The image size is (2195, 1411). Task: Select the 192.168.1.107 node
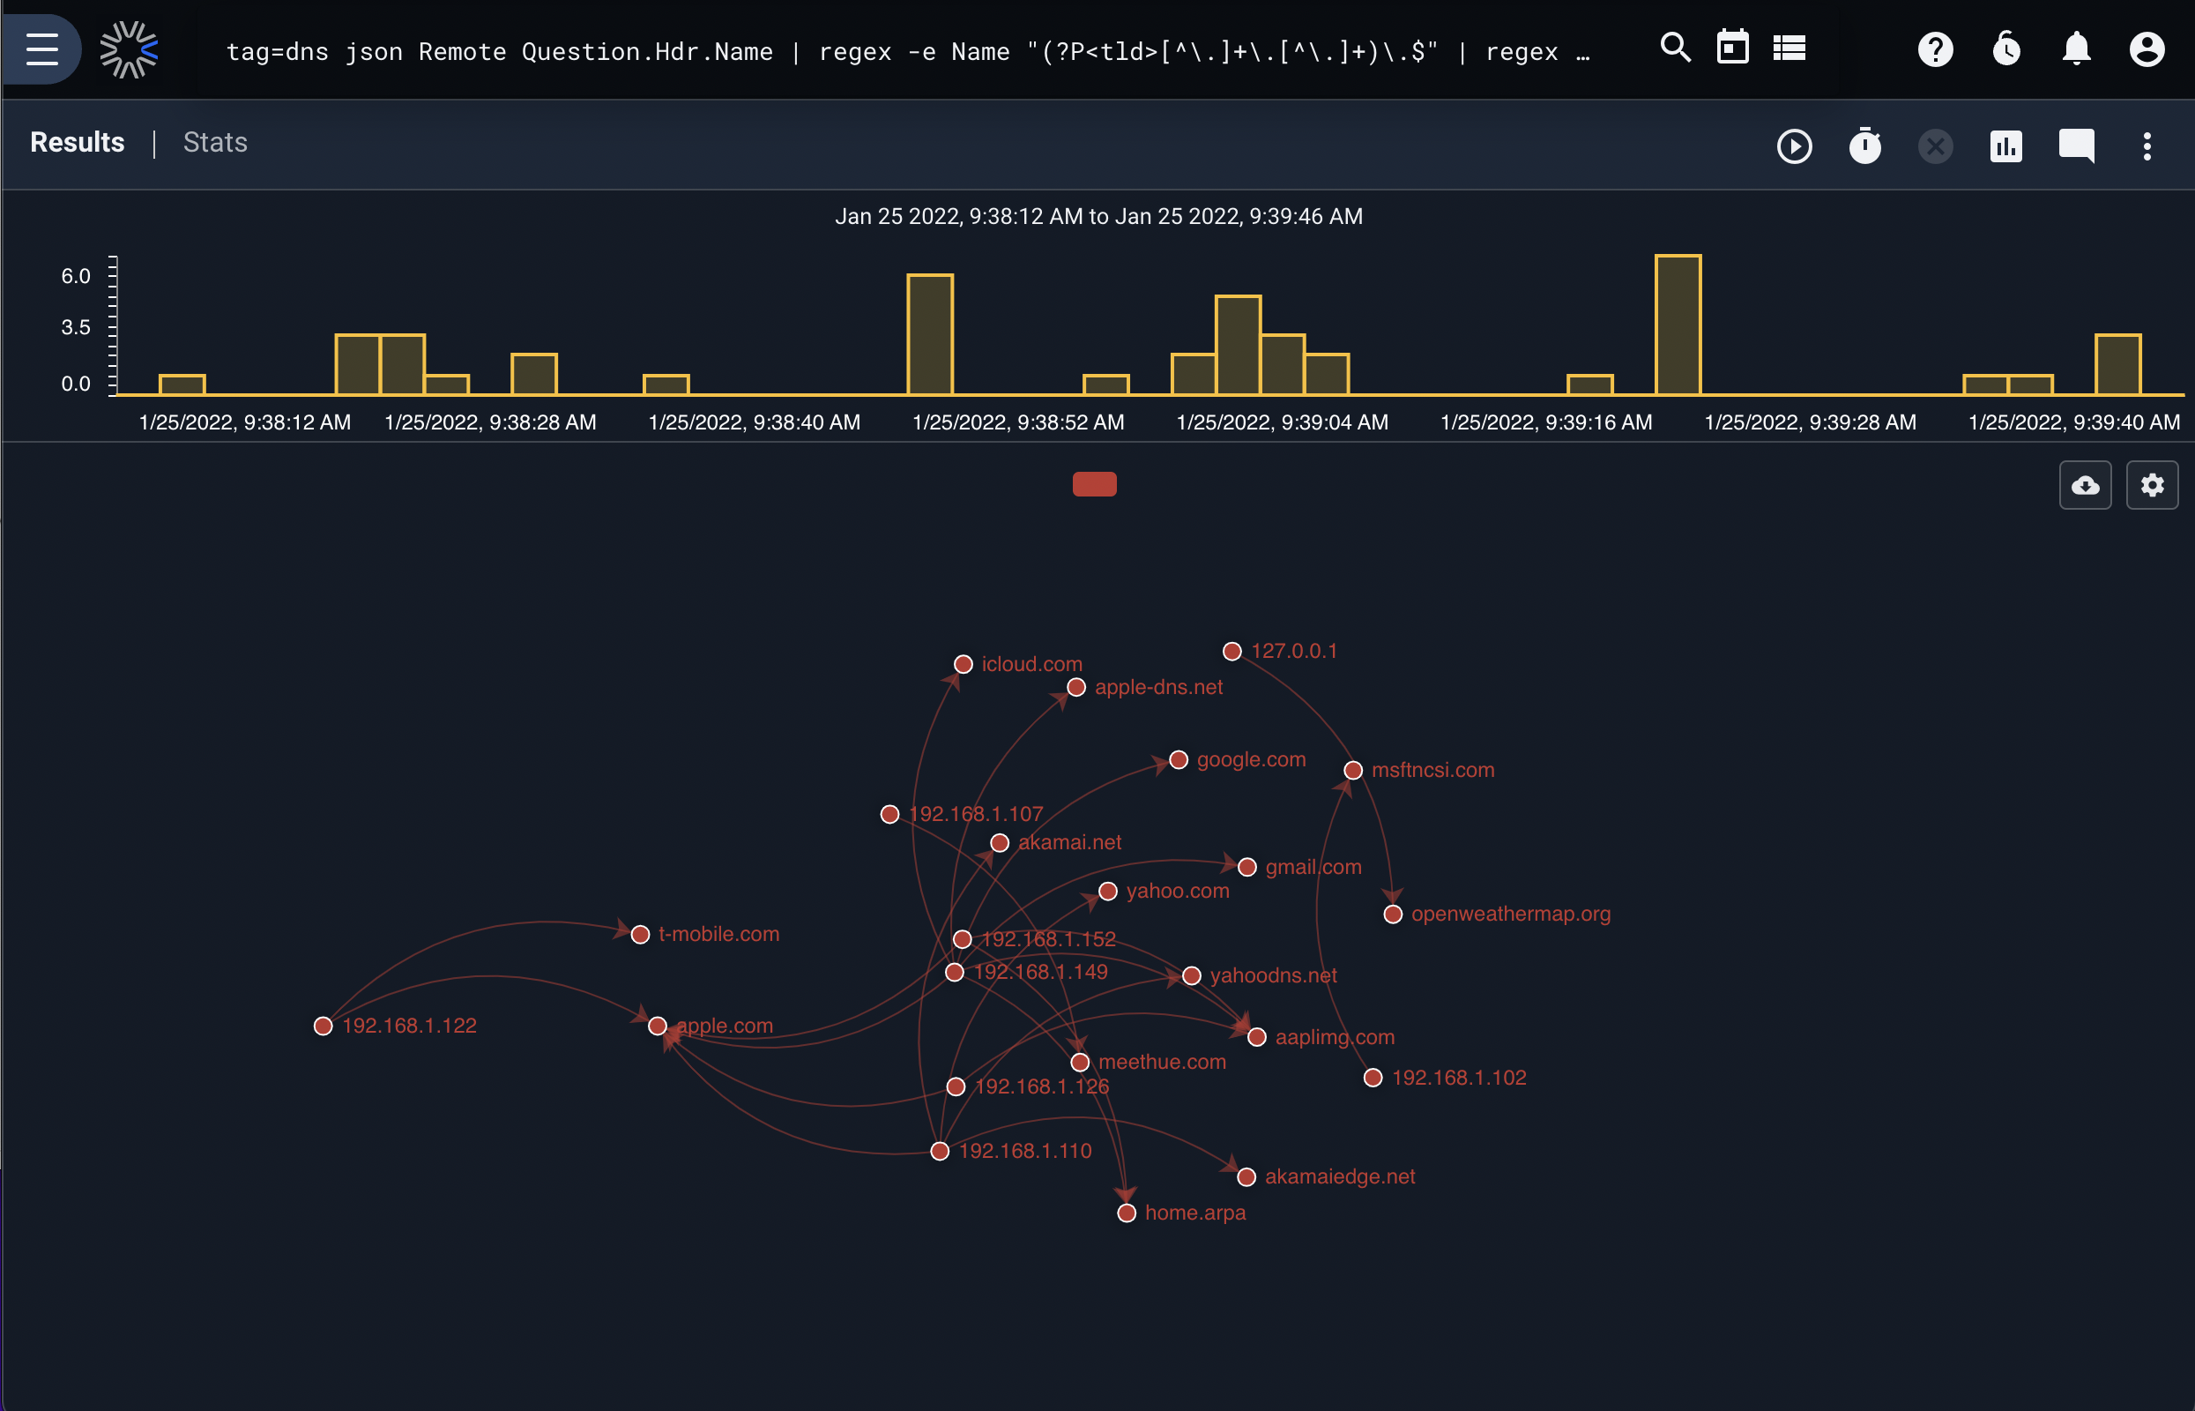click(889, 815)
